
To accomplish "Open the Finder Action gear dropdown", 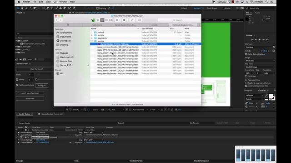I will coord(125,20).
